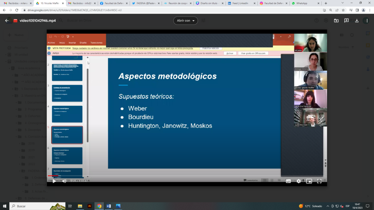The height and width of the screenshot is (210, 374).
Task: Open Microsoft Word from taskbar
Action: coord(109,206)
